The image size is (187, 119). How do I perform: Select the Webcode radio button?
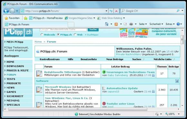pos(42,35)
